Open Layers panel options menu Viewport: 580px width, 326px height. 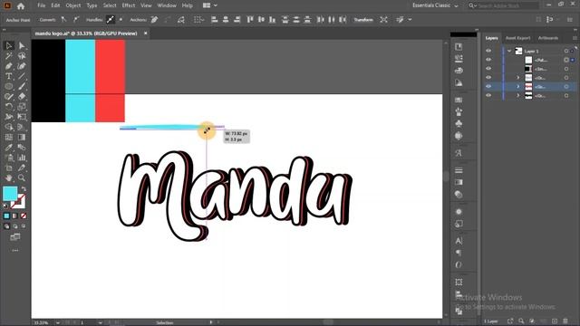click(x=575, y=38)
